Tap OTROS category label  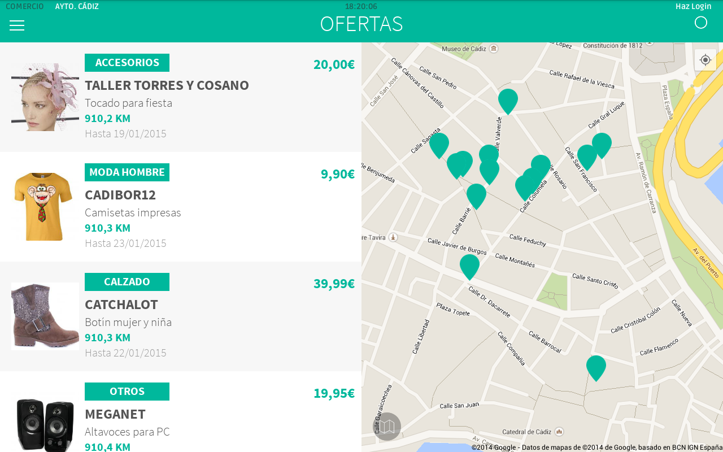(x=127, y=392)
